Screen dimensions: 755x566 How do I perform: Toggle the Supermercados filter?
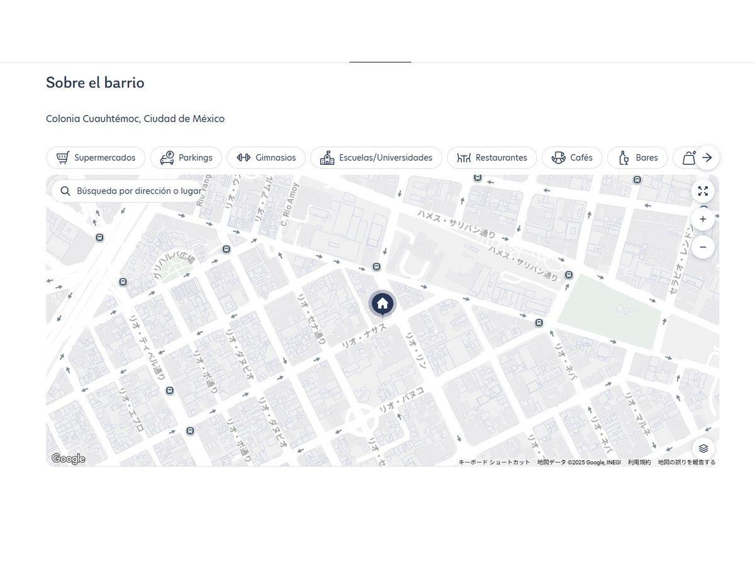(x=96, y=158)
